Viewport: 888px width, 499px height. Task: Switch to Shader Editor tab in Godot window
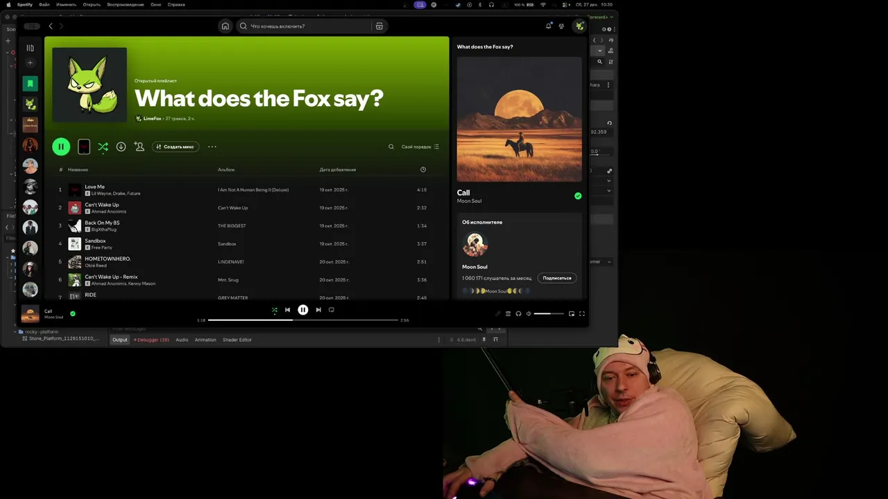click(x=237, y=340)
